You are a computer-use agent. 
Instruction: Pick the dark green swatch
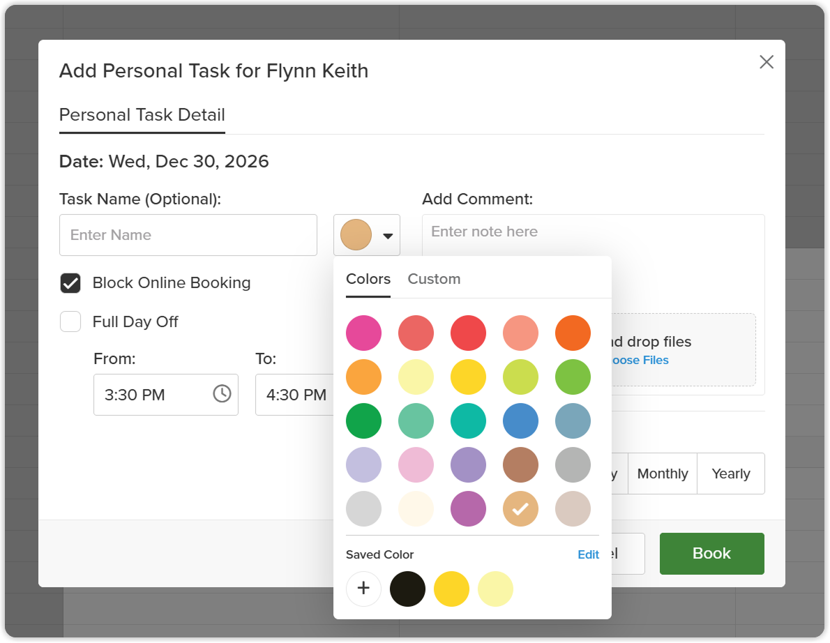(x=363, y=421)
